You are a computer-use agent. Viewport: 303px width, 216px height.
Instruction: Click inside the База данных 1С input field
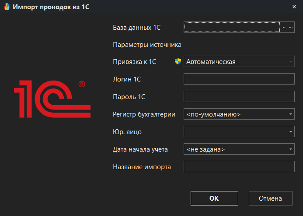232,27
